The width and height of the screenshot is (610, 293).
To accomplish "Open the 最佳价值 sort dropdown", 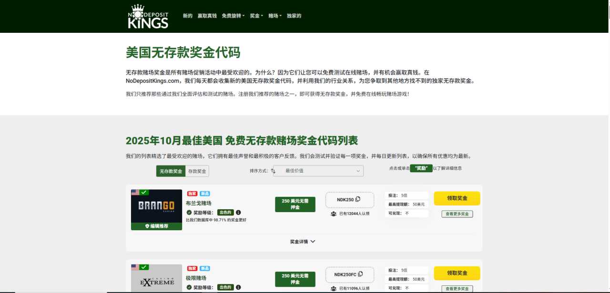I will tap(318, 171).
